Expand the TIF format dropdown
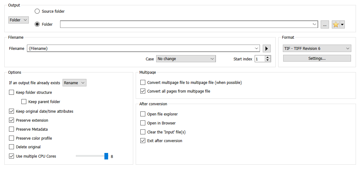 (x=317, y=49)
